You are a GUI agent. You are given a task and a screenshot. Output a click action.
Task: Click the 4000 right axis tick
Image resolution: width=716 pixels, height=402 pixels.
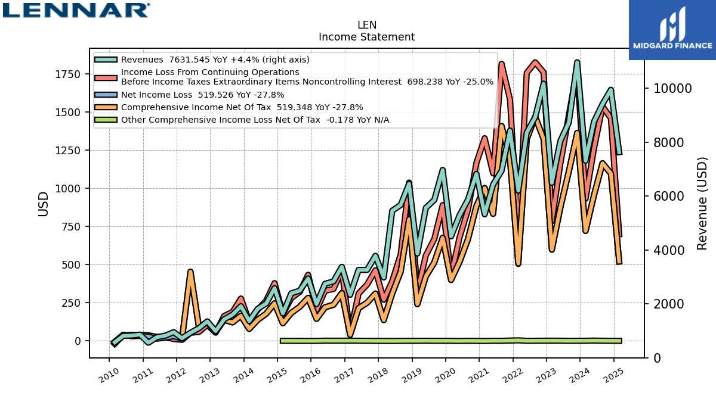click(x=669, y=250)
